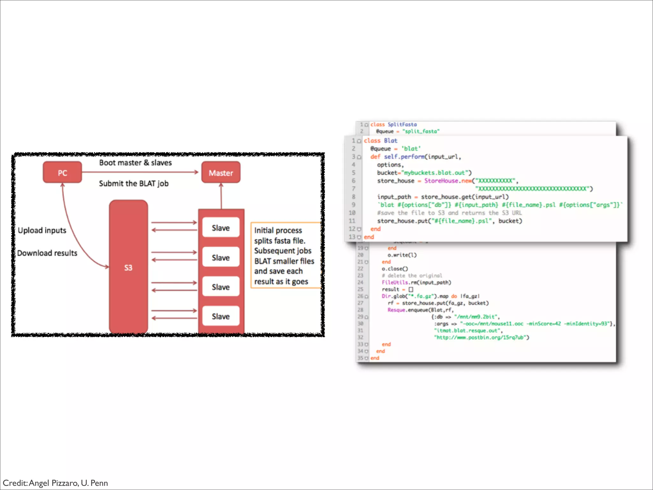Toggle fold marker on line 12 end
The width and height of the screenshot is (653, 490).
click(359, 229)
